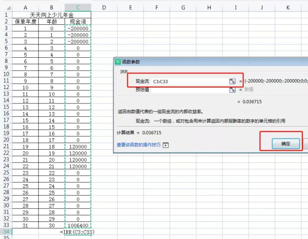Click the 计算结果 = 0.036715 text

139,133
